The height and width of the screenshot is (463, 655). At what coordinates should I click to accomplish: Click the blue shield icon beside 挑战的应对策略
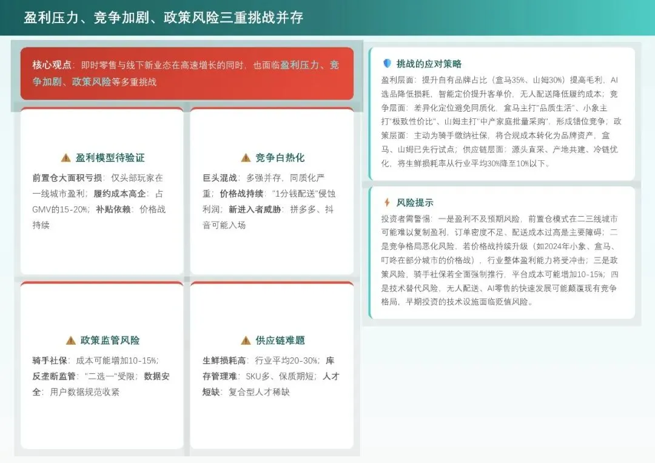387,64
